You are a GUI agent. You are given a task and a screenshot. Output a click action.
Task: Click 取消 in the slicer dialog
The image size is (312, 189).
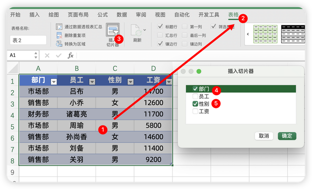click(264, 136)
